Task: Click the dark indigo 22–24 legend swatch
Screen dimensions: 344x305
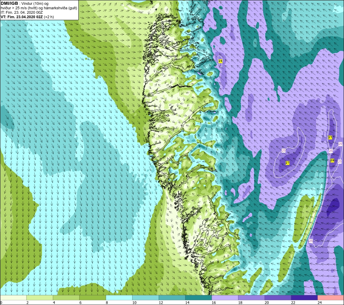Action: (304, 298)
